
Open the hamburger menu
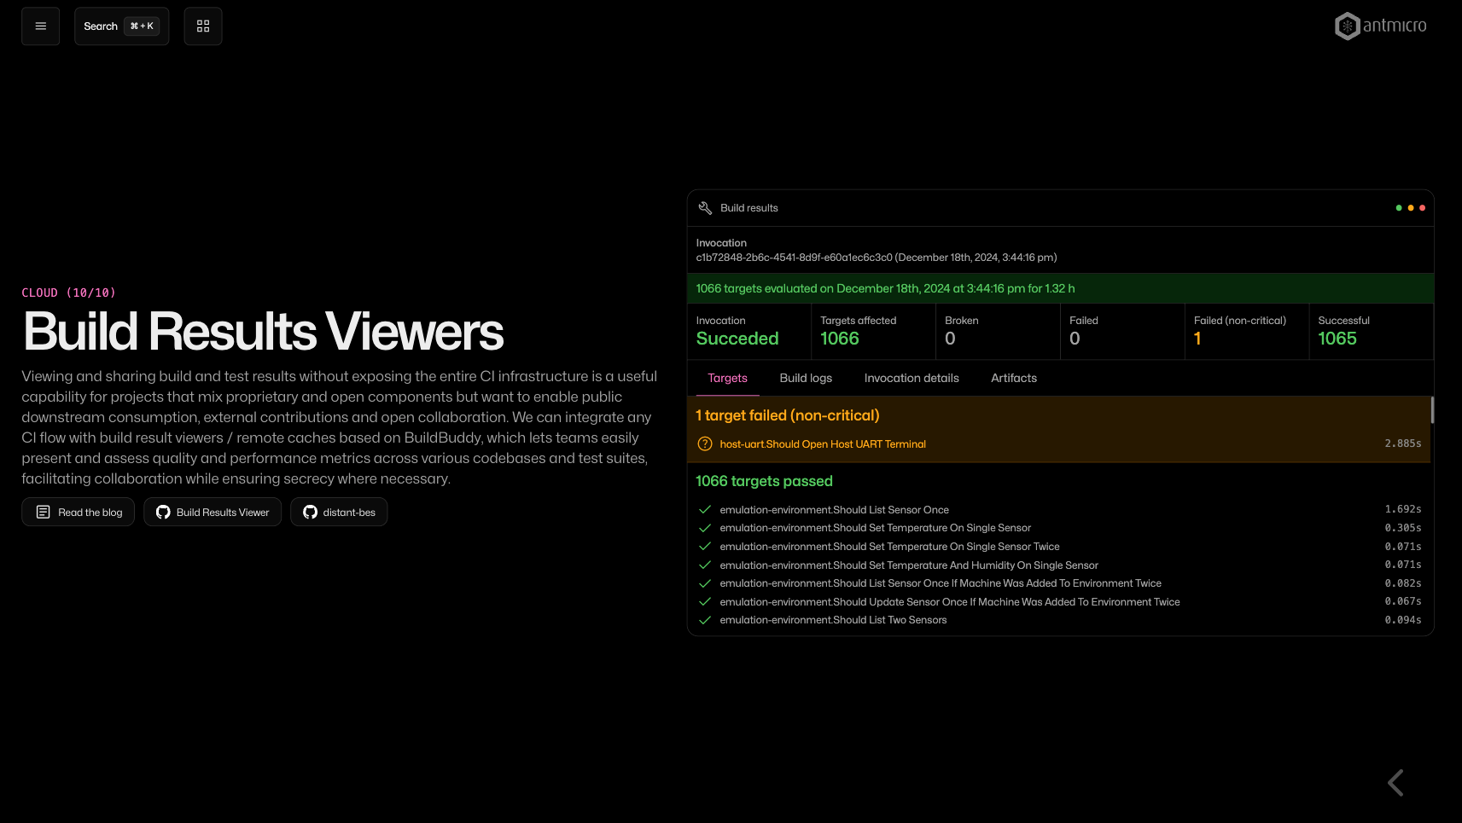[x=40, y=26]
